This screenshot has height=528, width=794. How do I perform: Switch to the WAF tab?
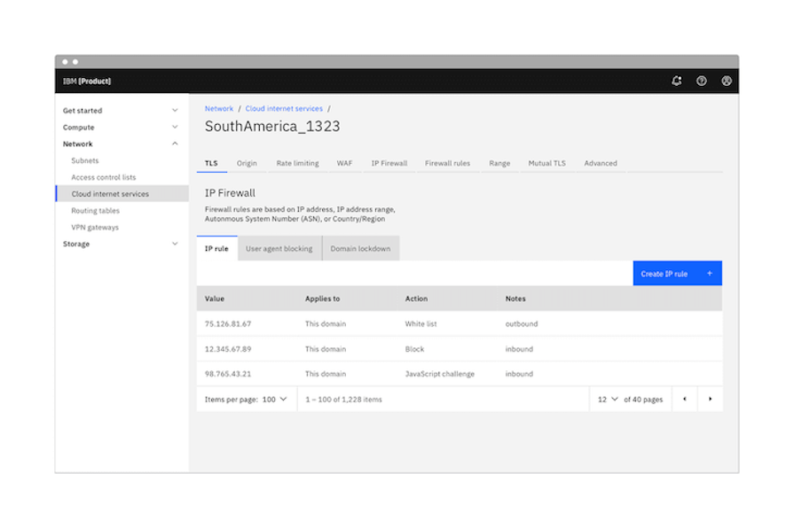(344, 163)
